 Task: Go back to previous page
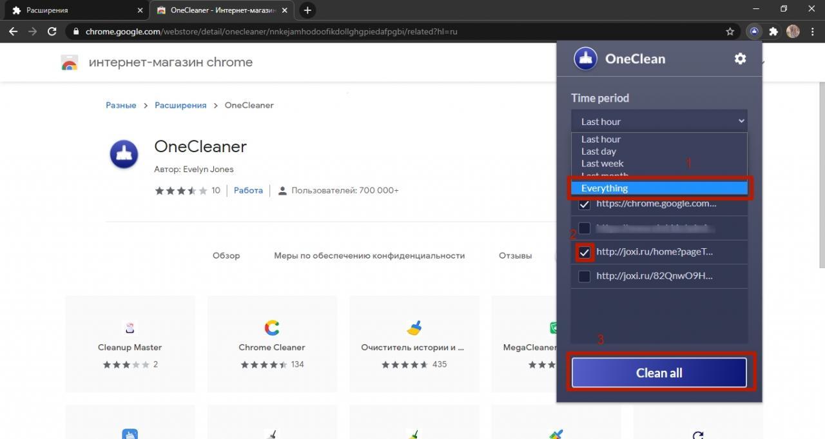click(x=13, y=31)
